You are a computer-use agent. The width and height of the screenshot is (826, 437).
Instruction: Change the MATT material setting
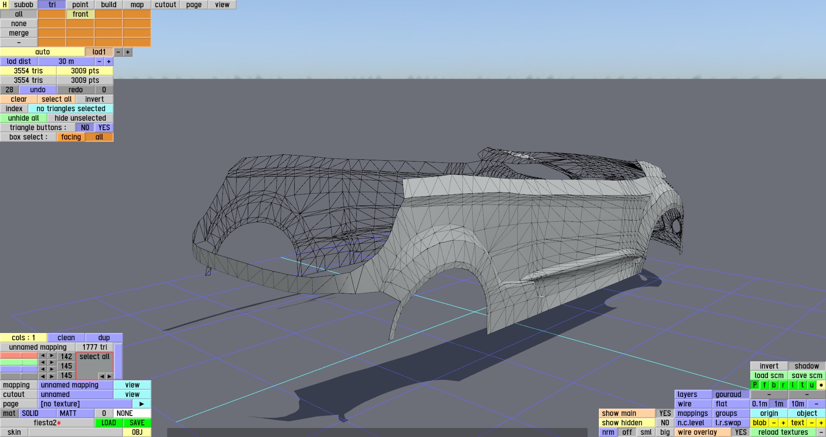[x=76, y=413]
